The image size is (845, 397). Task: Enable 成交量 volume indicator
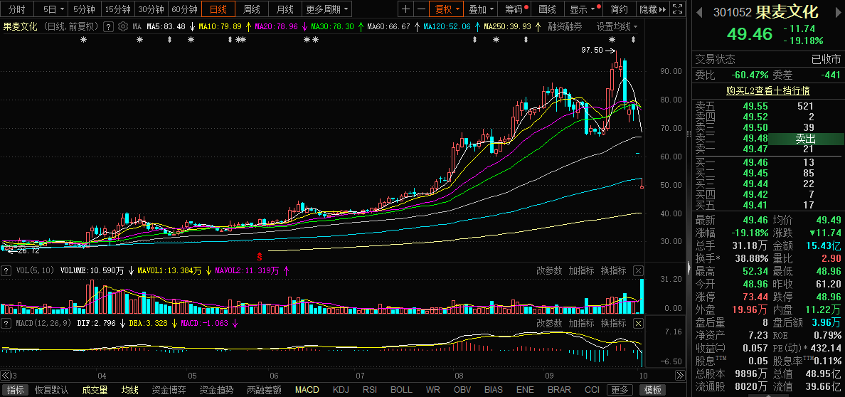tap(95, 390)
